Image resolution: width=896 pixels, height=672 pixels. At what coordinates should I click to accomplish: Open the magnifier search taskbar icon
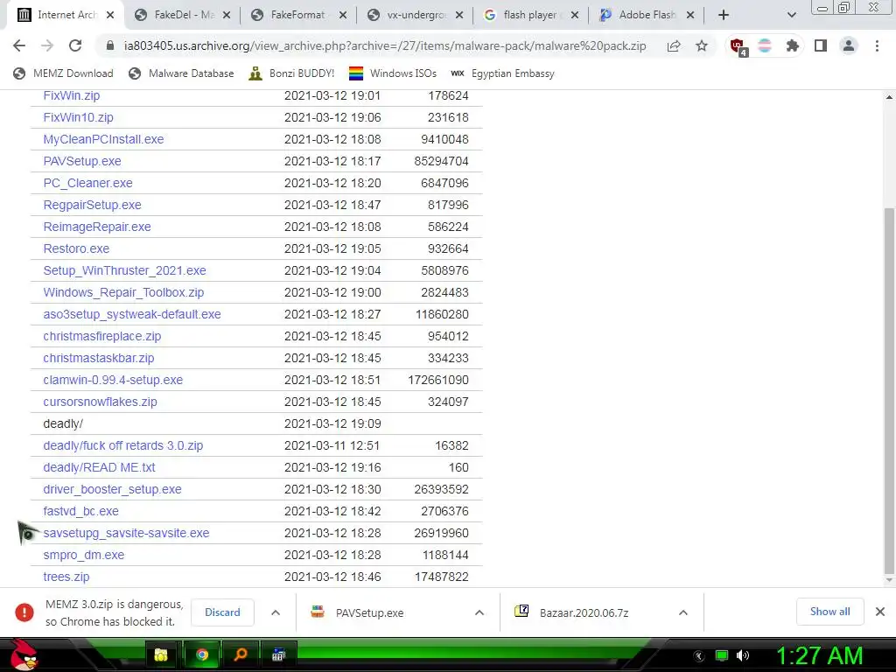[x=241, y=654]
